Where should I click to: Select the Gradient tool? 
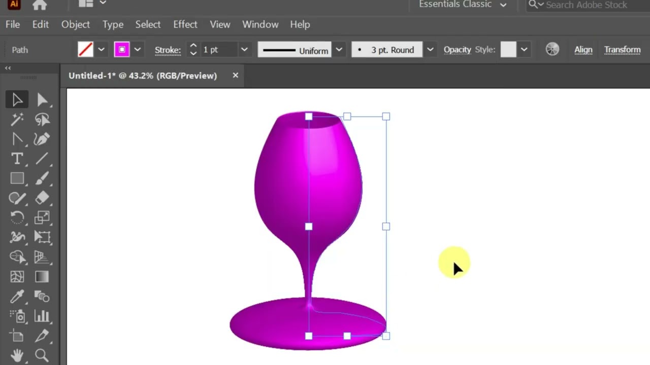[42, 277]
